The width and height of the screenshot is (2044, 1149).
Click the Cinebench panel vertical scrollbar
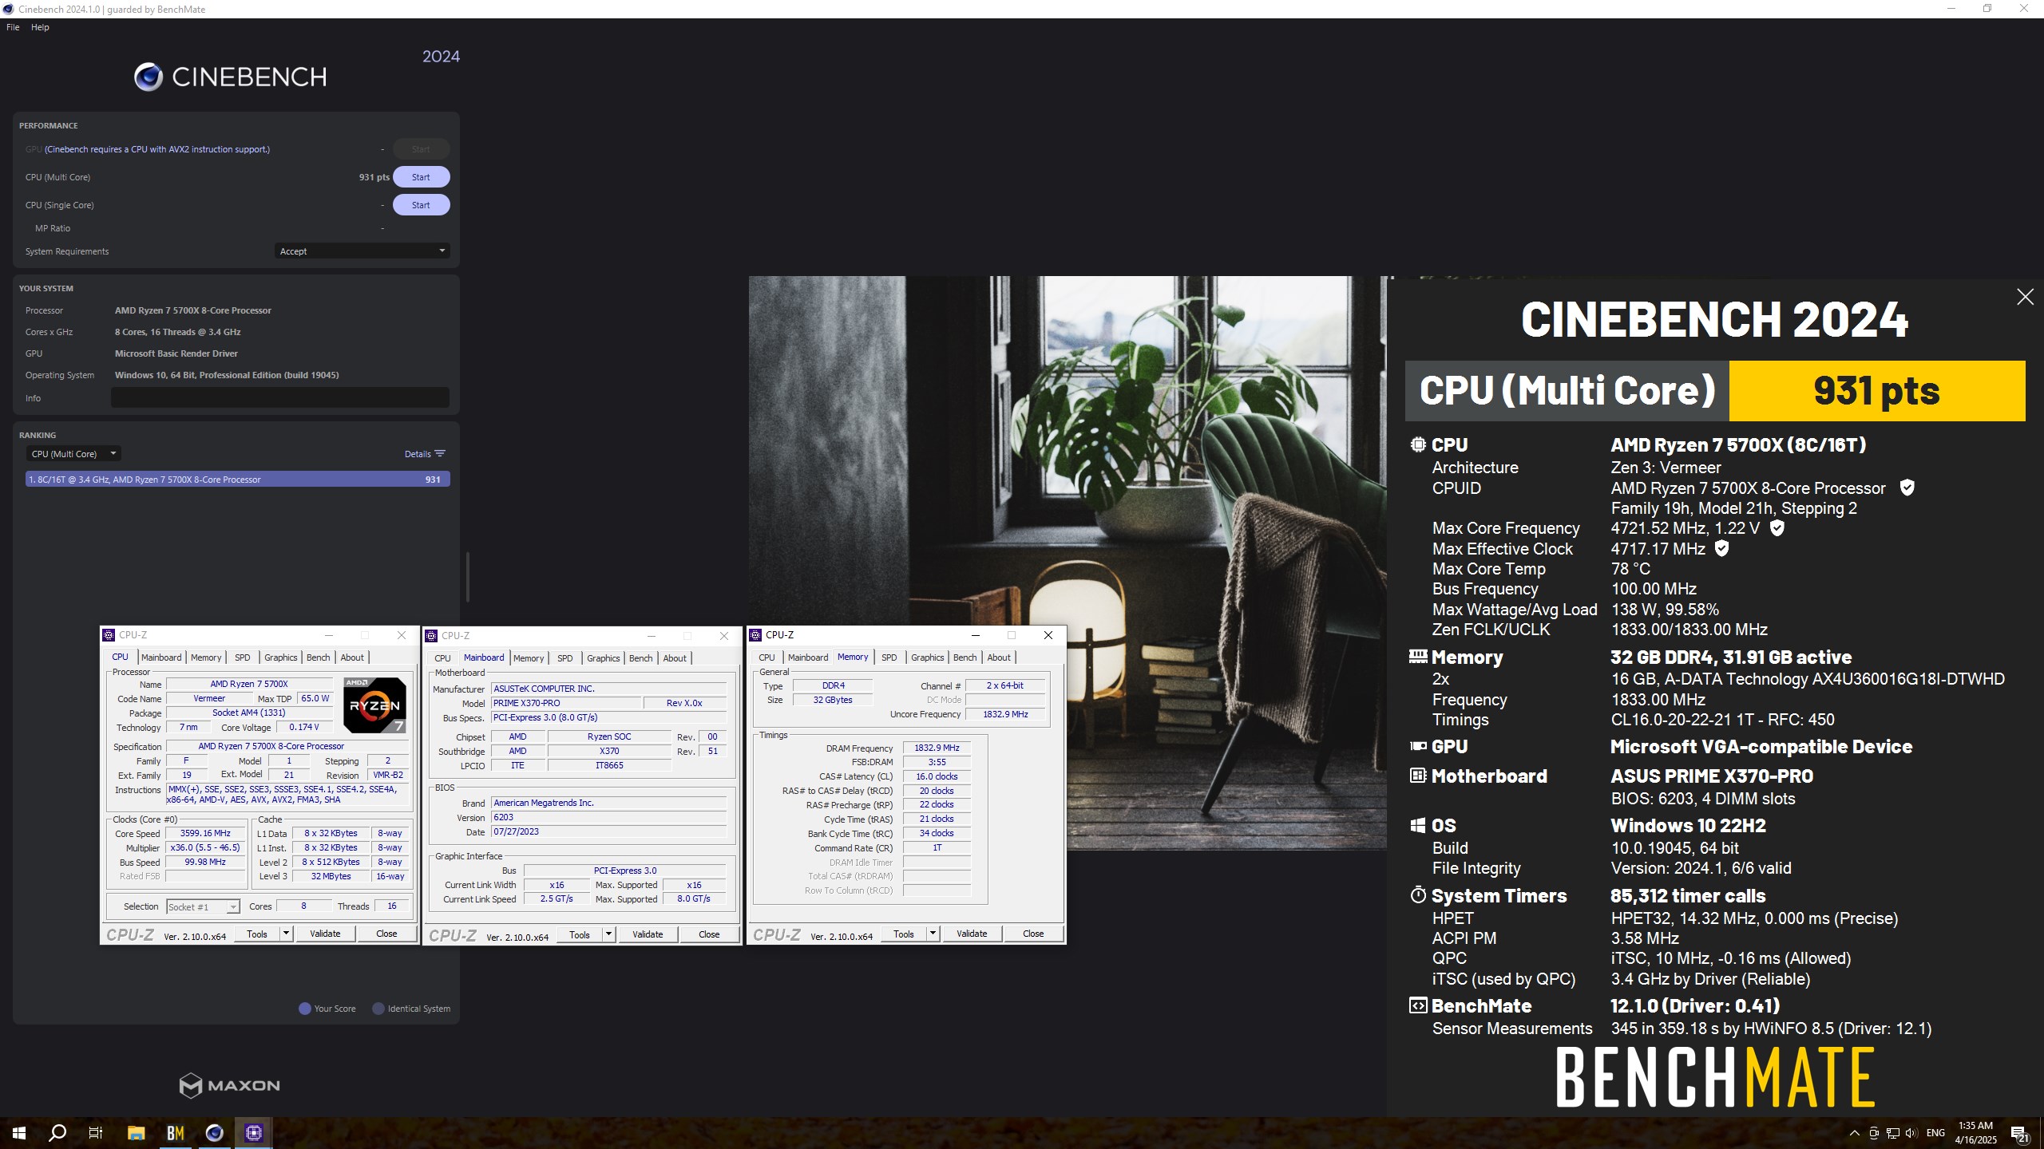tap(467, 576)
